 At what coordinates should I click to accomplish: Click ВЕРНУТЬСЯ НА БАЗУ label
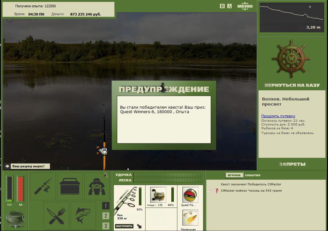tap(292, 85)
